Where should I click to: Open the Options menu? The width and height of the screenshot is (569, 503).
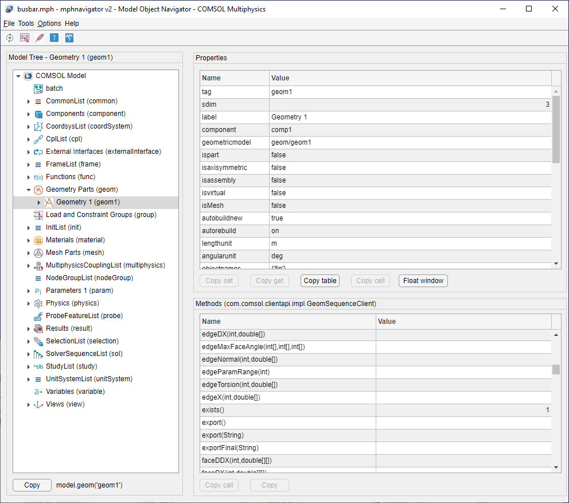(49, 23)
